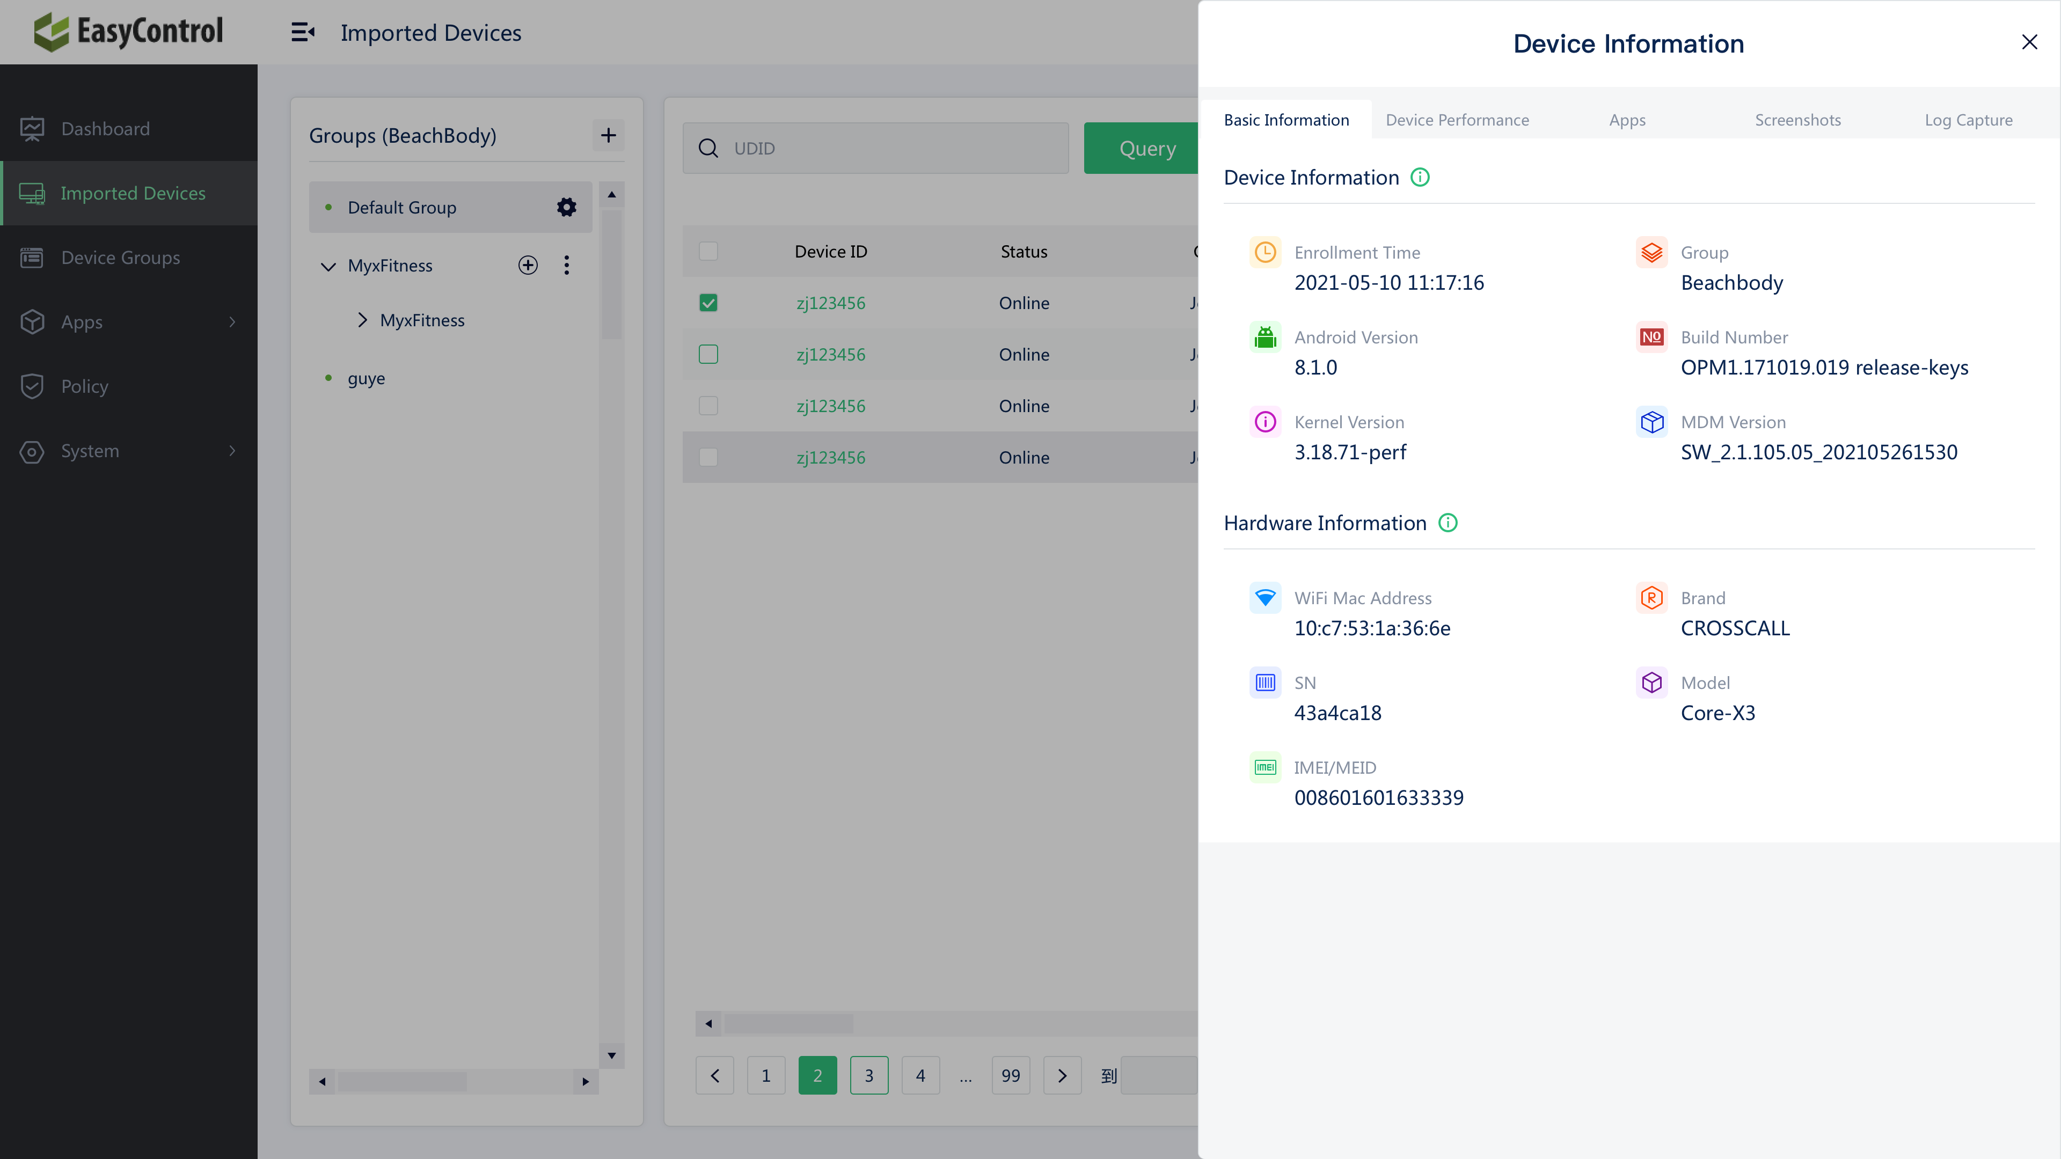Open the Screenshots tab

1798,119
